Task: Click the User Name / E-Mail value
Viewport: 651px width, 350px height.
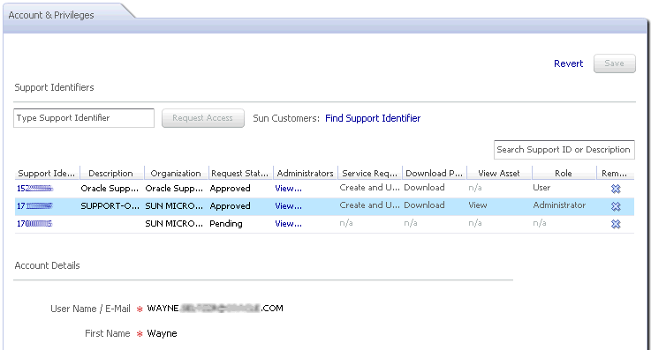Action: (x=215, y=309)
